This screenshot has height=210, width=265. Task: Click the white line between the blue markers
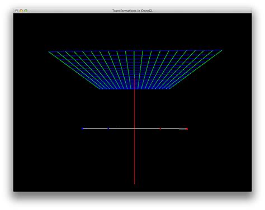95,128
